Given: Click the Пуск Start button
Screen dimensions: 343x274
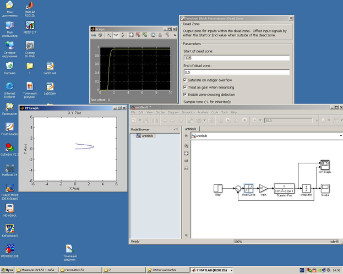Looking at the screenshot, I should [8, 270].
